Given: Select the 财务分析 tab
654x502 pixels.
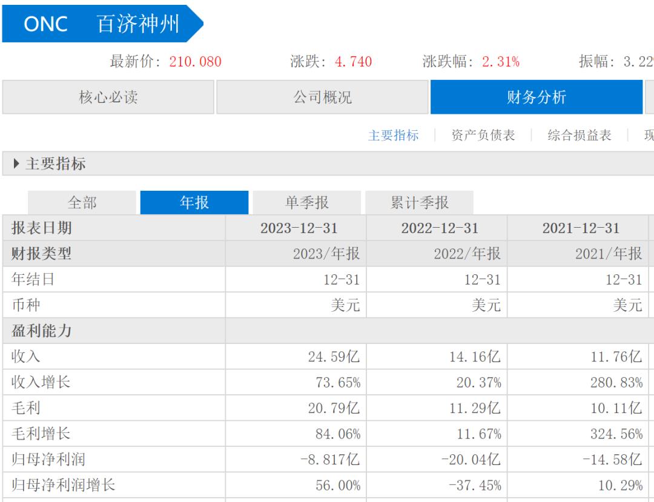Looking at the screenshot, I should pos(537,97).
